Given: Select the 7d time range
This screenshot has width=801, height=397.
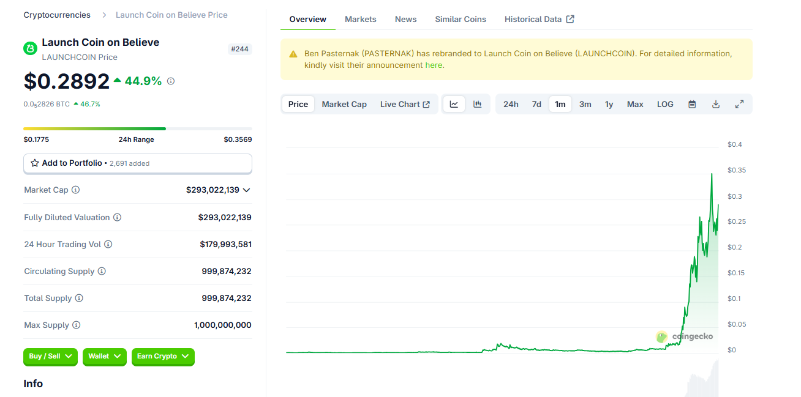Looking at the screenshot, I should 536,104.
